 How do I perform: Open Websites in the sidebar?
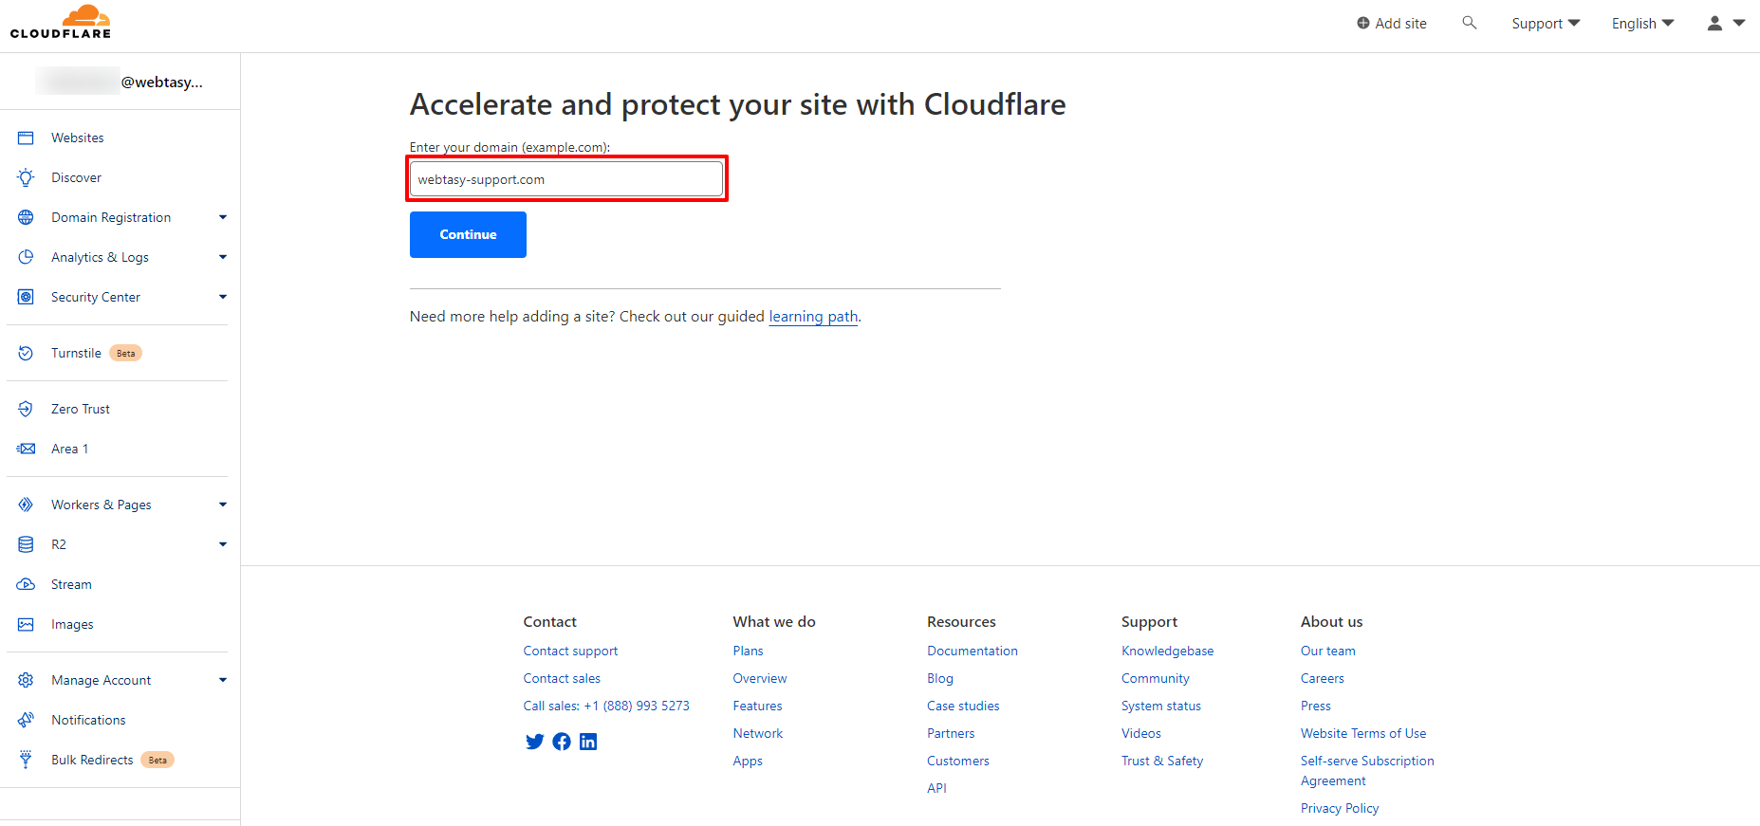(x=78, y=138)
